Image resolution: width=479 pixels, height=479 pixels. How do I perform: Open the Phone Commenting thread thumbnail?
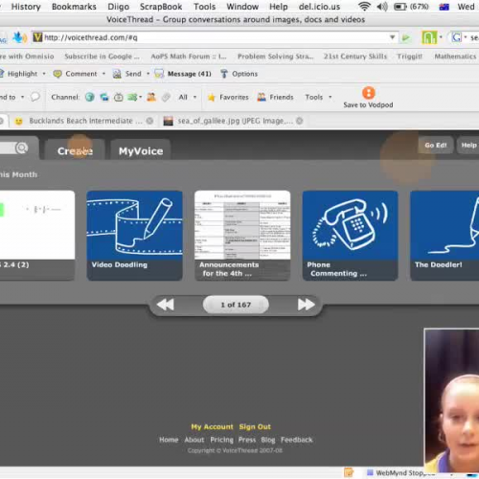pos(350,236)
